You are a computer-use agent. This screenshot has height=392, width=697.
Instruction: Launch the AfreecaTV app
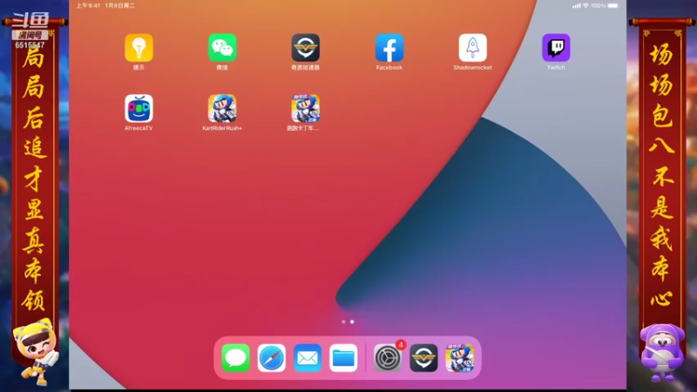139,108
